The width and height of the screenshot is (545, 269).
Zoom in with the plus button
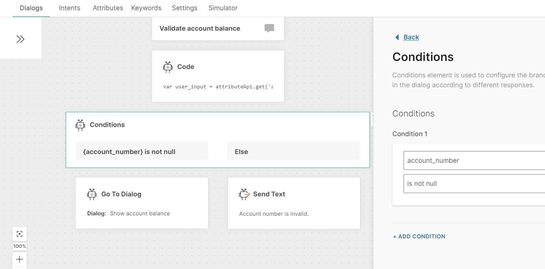[20, 260]
